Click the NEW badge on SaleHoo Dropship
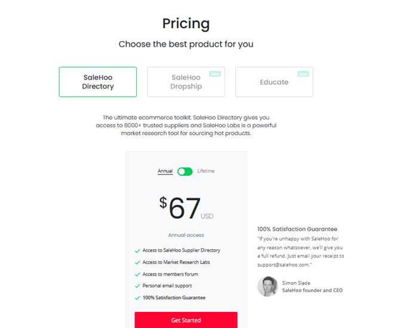The height and width of the screenshot is (328, 418). point(215,74)
